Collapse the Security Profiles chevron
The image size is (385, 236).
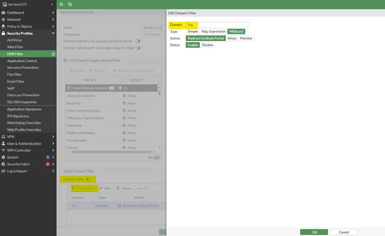pos(53,33)
